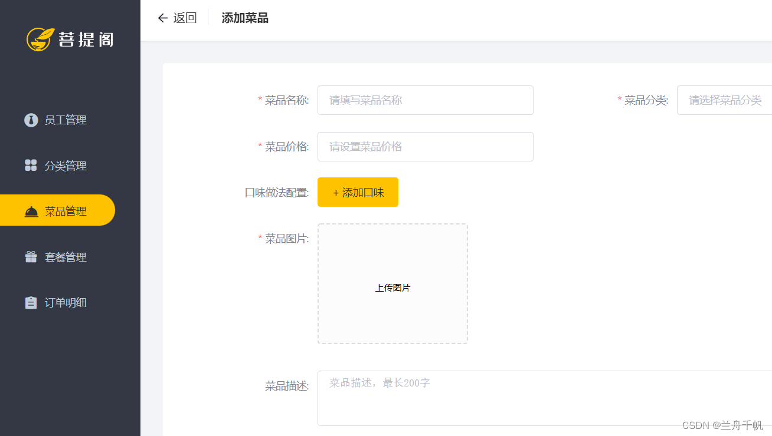Click the 添加菜品 page title
The height and width of the screenshot is (436, 772).
tap(245, 18)
